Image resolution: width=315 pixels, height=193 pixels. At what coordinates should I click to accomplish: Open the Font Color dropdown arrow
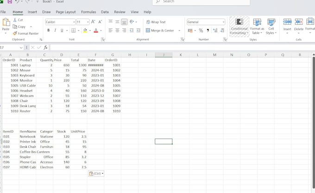tap(101, 31)
